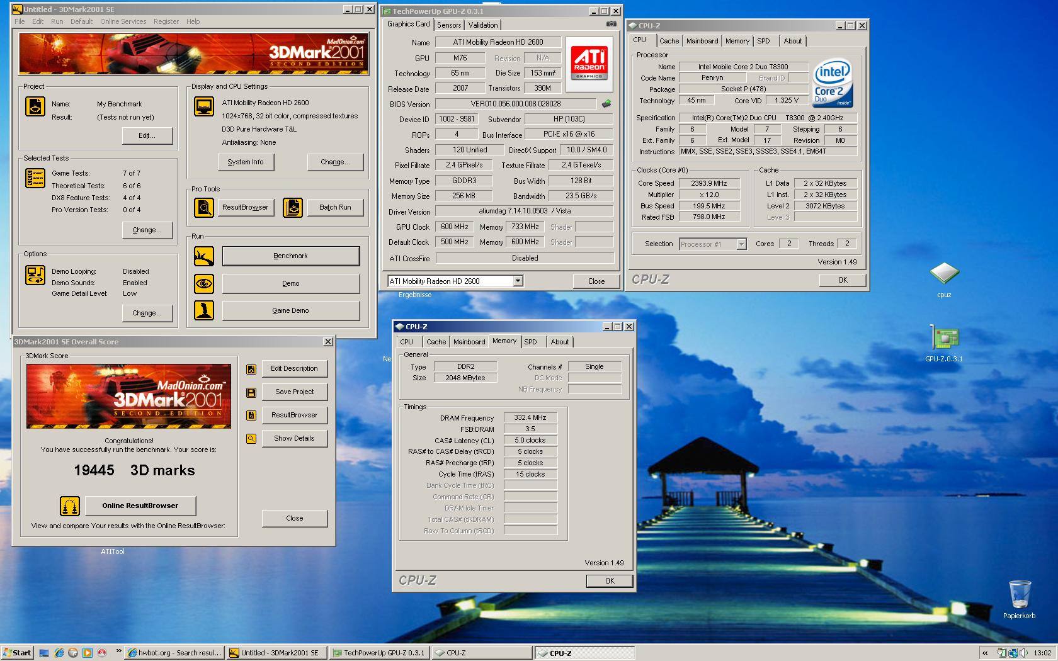Viewport: 1058px width, 661px height.
Task: Click the Demo eye icon in Run section
Action: [x=204, y=283]
